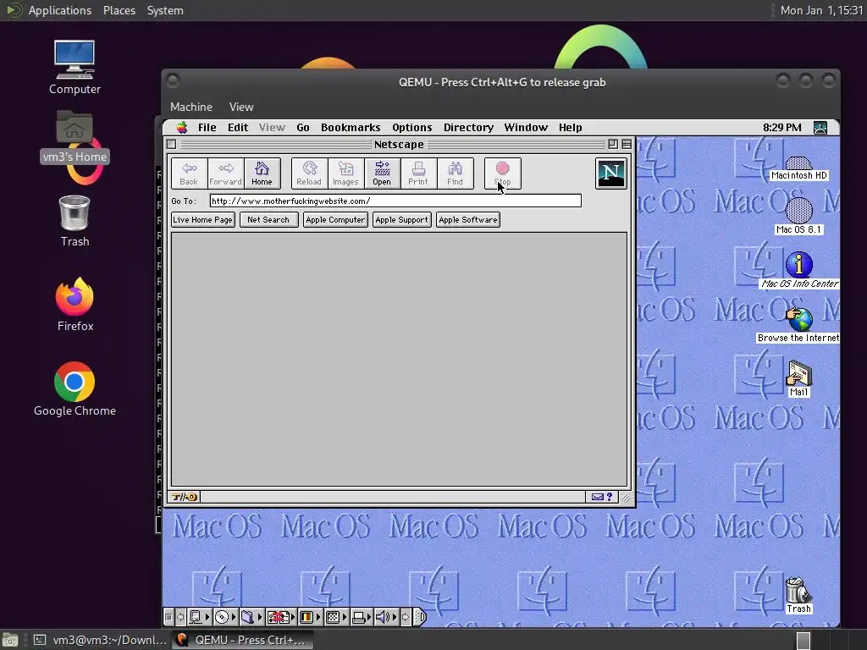Click Live Home Page directory button
The width and height of the screenshot is (867, 650).
[203, 220]
